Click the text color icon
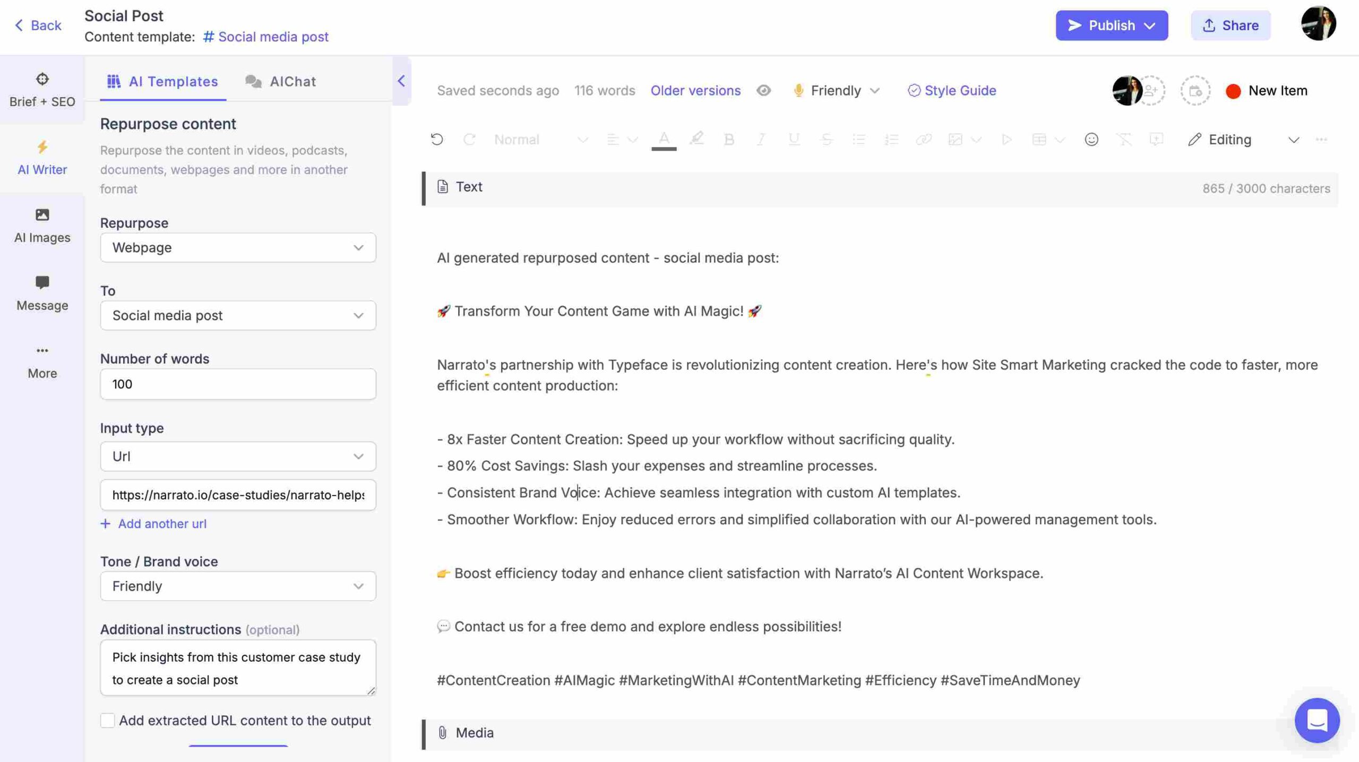The height and width of the screenshot is (762, 1359). click(x=664, y=140)
